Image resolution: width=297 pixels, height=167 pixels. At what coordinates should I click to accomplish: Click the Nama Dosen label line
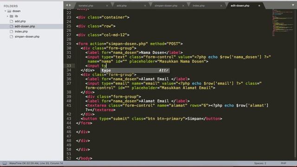pos(134,52)
